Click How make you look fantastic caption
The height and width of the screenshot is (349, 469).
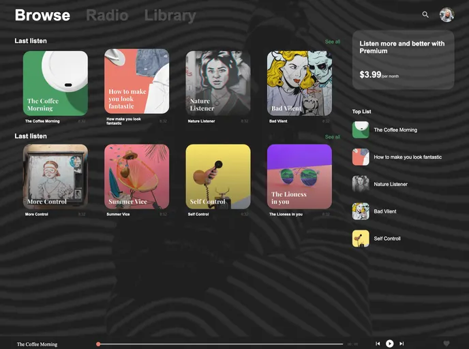[x=123, y=121]
